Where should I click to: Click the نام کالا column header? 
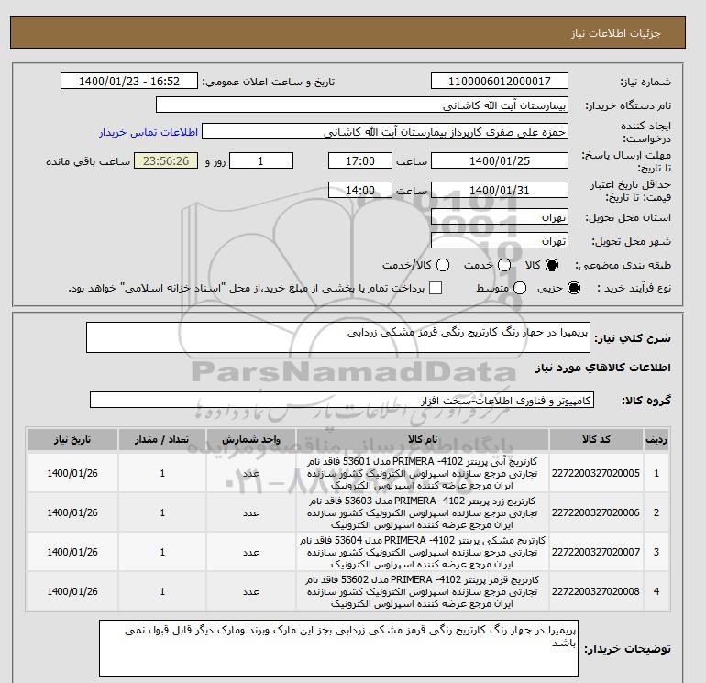(423, 439)
